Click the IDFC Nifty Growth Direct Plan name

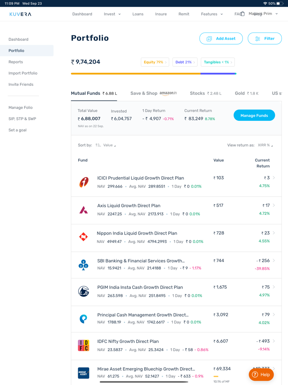(x=128, y=341)
